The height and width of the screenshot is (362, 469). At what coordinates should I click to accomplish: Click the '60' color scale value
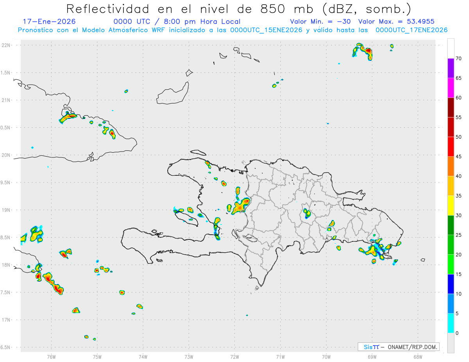(x=458, y=98)
